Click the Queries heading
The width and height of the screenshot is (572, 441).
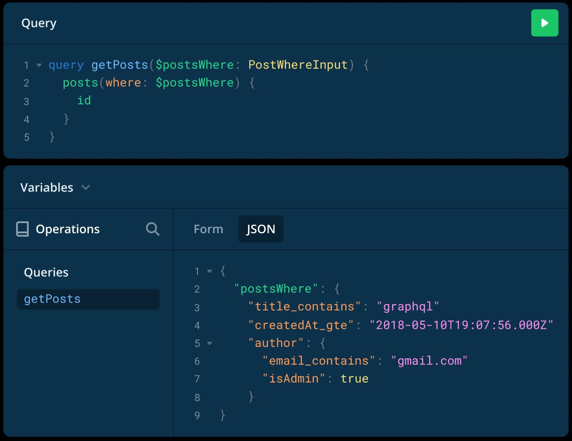(x=46, y=272)
